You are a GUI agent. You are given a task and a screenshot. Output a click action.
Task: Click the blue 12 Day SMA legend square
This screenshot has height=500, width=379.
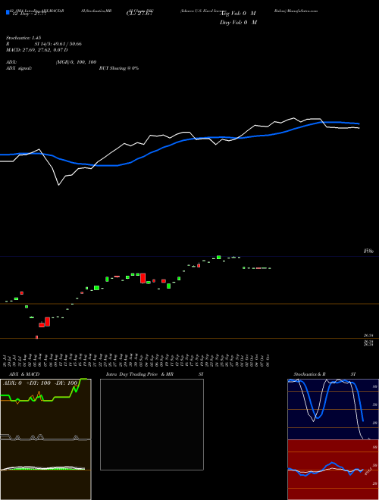(x=8, y=12)
